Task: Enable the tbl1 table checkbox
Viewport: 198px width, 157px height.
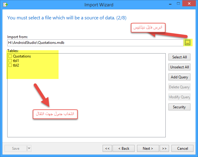Action: (10, 61)
